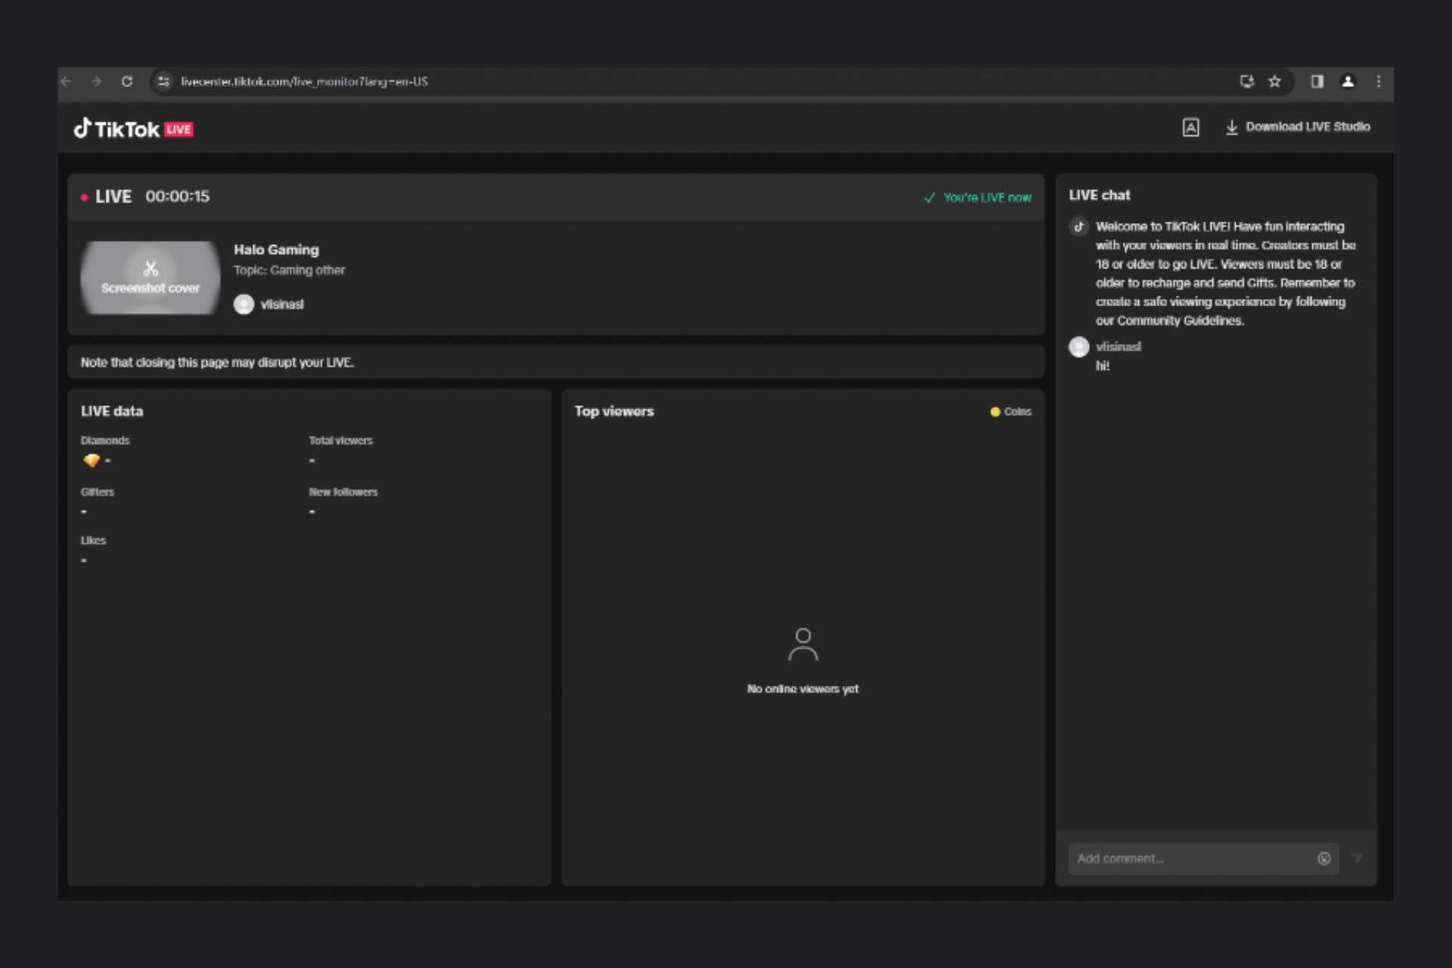Open the browser three-dot menu
Viewport: 1452px width, 968px height.
click(x=1379, y=82)
